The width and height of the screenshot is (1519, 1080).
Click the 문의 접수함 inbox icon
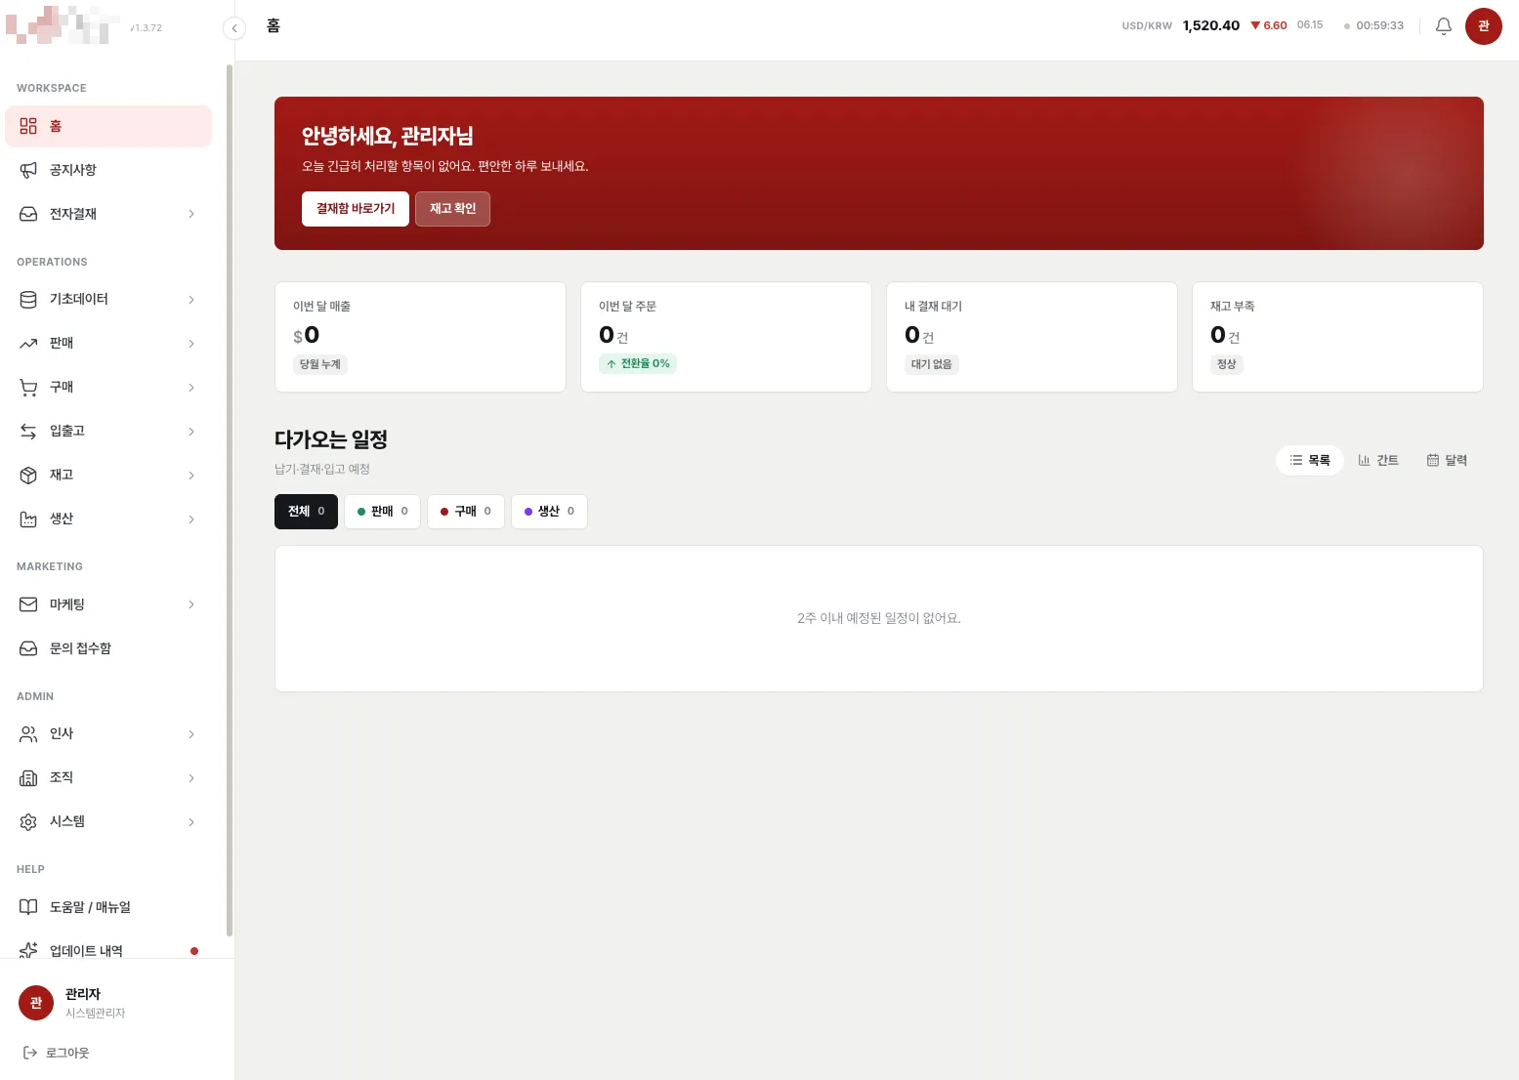coord(28,648)
